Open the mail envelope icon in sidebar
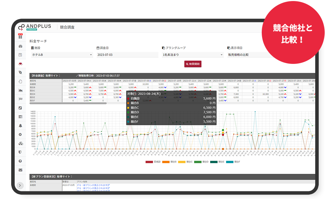The width and height of the screenshot is (325, 199). tap(20, 170)
